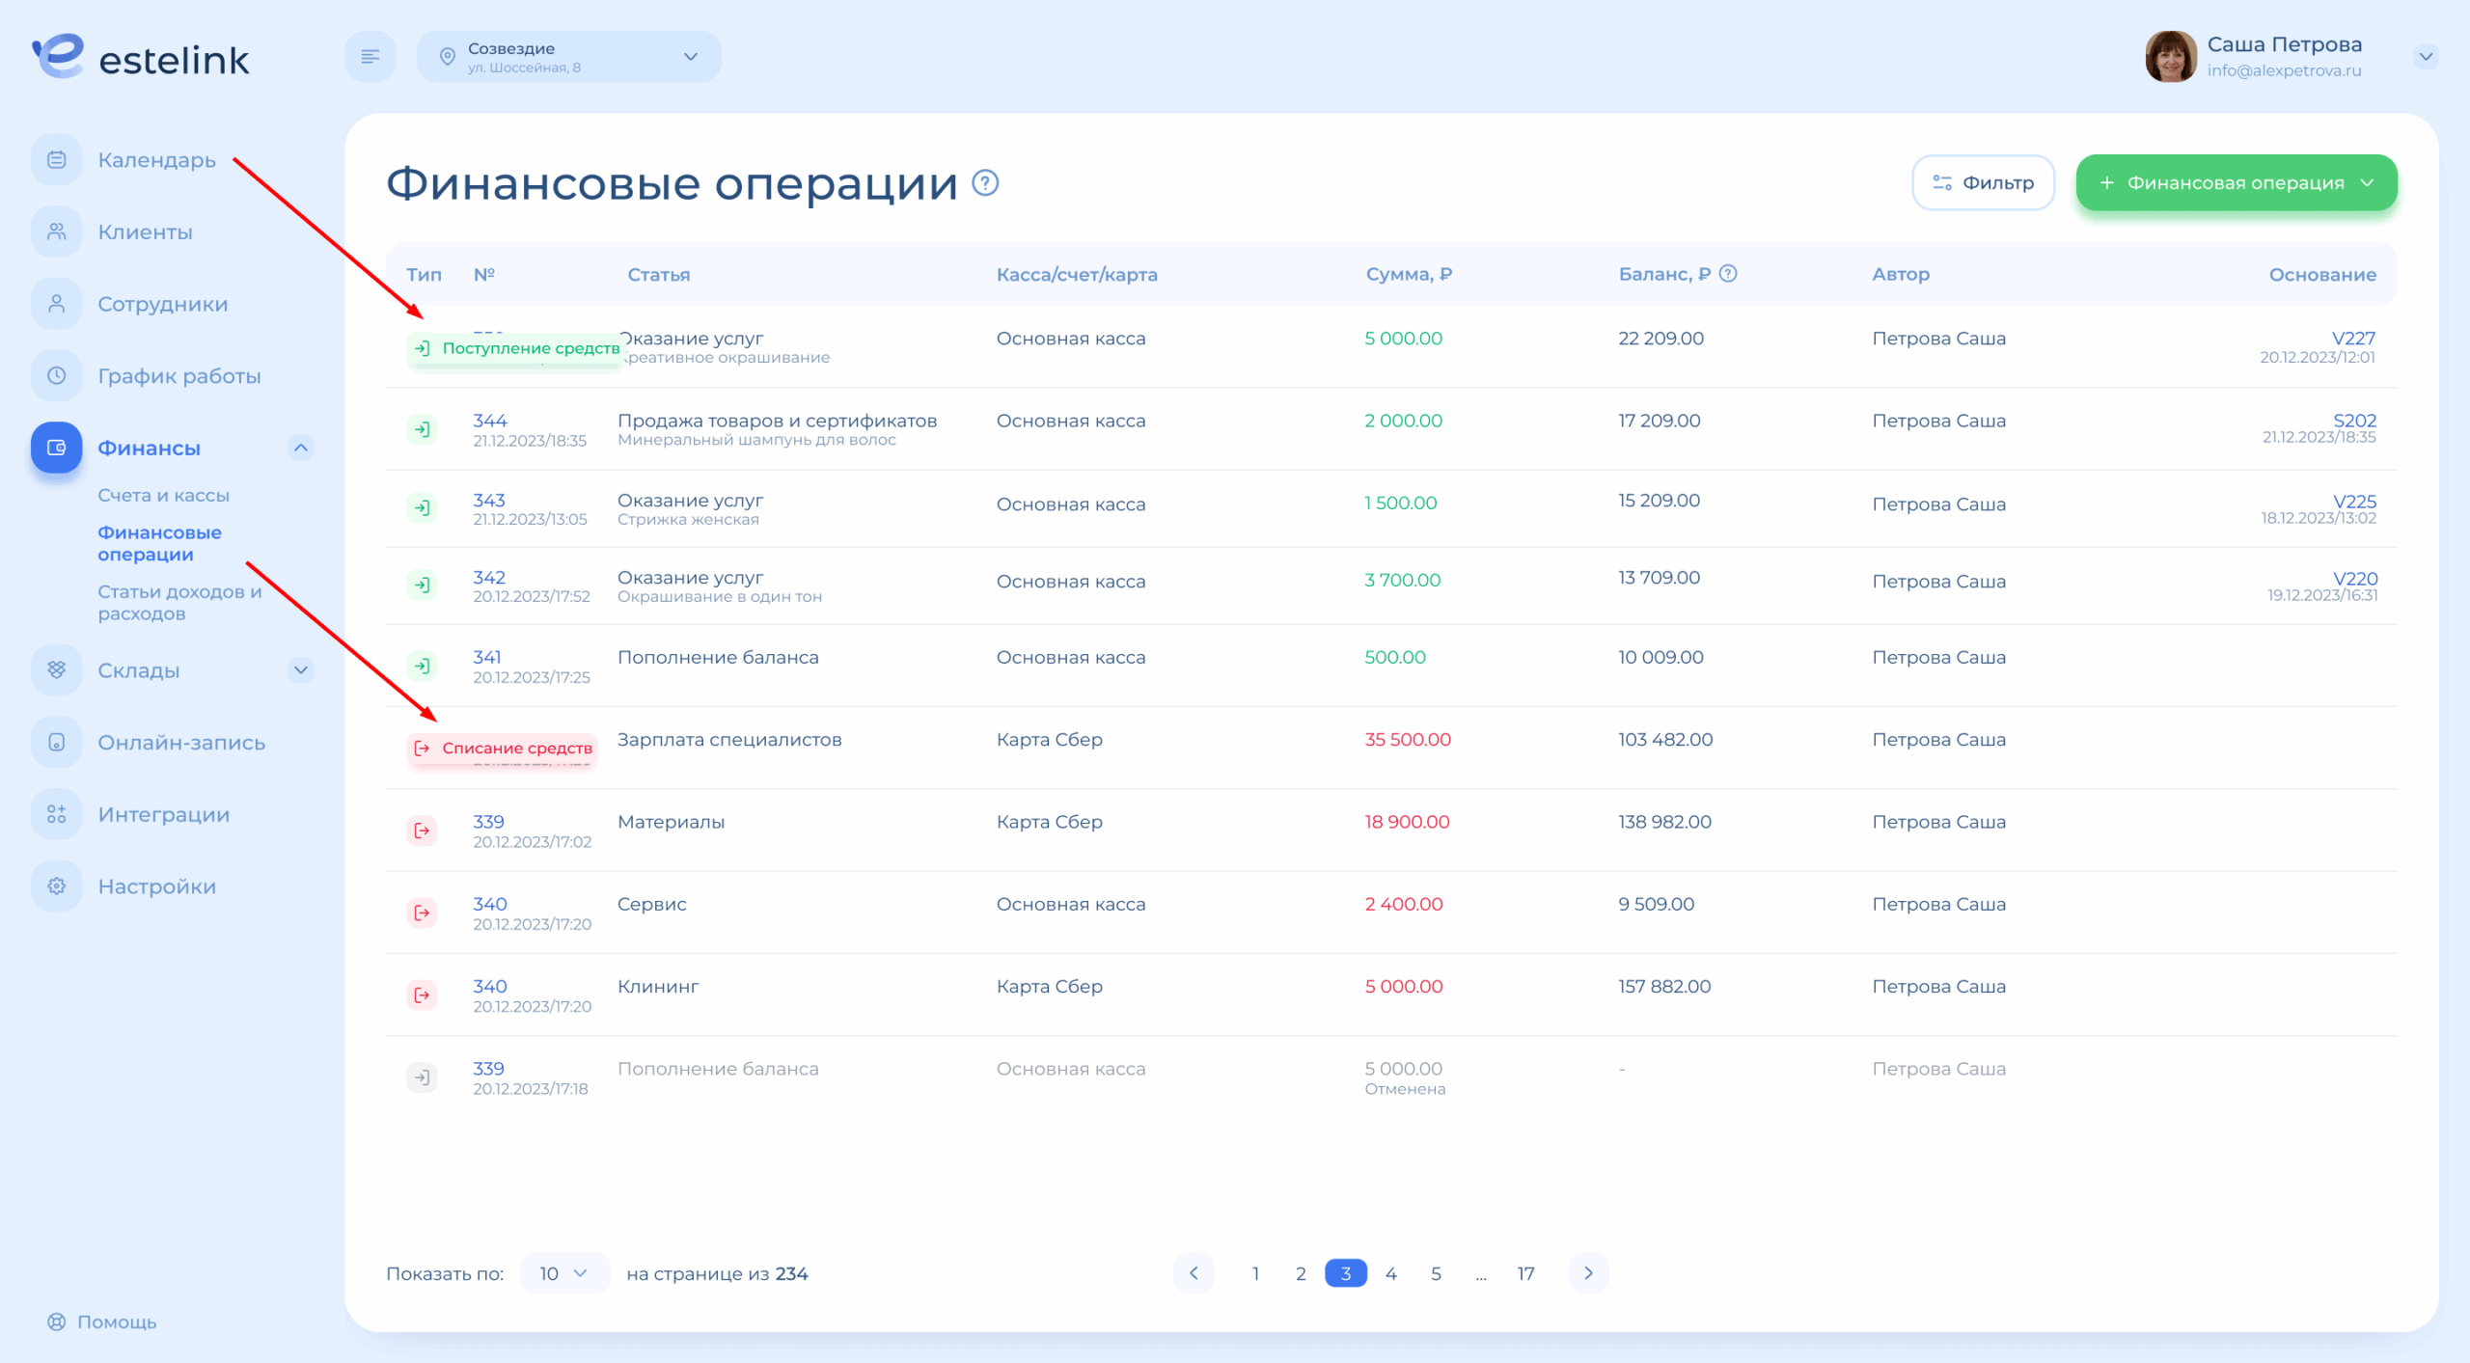Open Счета и кассы submenu item

163,495
